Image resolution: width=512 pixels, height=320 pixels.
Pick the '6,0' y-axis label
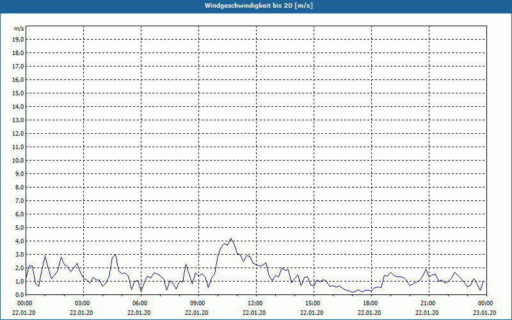pos(20,214)
